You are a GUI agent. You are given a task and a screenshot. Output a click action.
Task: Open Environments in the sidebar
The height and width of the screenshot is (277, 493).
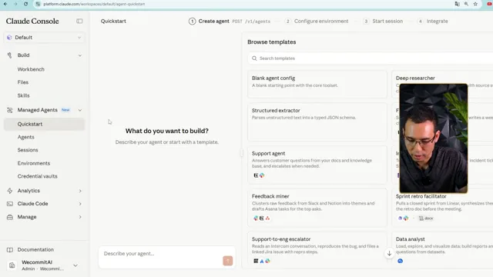click(34, 163)
